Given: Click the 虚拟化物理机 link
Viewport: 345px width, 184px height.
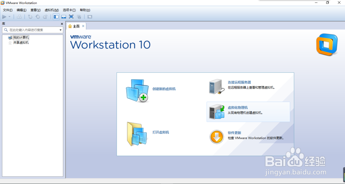Looking at the screenshot, I should click(x=238, y=108).
